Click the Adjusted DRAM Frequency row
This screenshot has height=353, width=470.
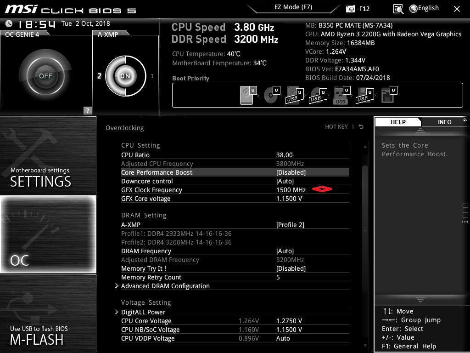235,260
